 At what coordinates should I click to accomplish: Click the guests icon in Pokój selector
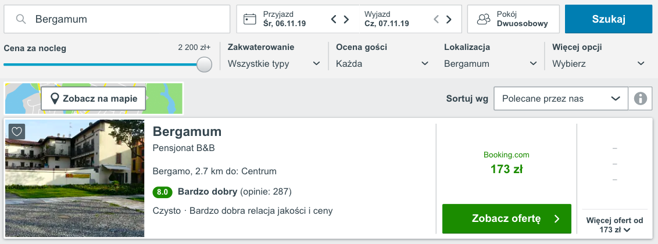point(484,19)
